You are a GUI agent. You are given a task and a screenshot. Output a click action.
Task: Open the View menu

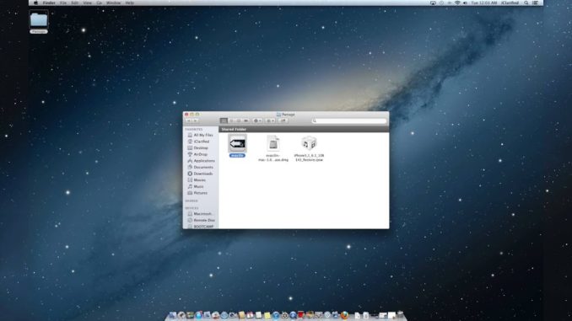[87, 3]
